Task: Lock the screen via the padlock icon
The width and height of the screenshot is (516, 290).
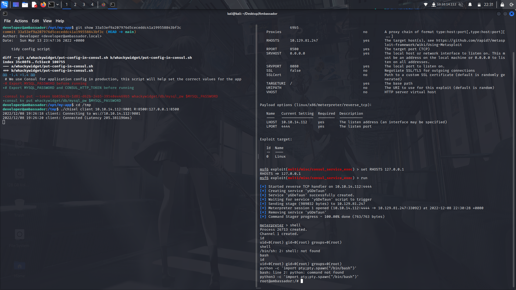Action: coord(502,5)
